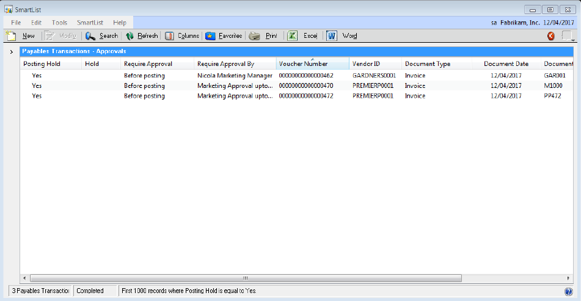
Task: Open the help icon in status bar
Action: tap(568, 291)
